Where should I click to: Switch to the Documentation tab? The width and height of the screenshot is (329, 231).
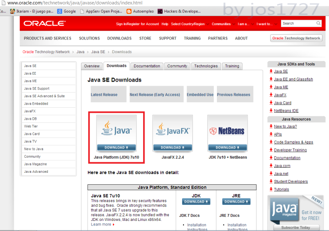point(147,66)
